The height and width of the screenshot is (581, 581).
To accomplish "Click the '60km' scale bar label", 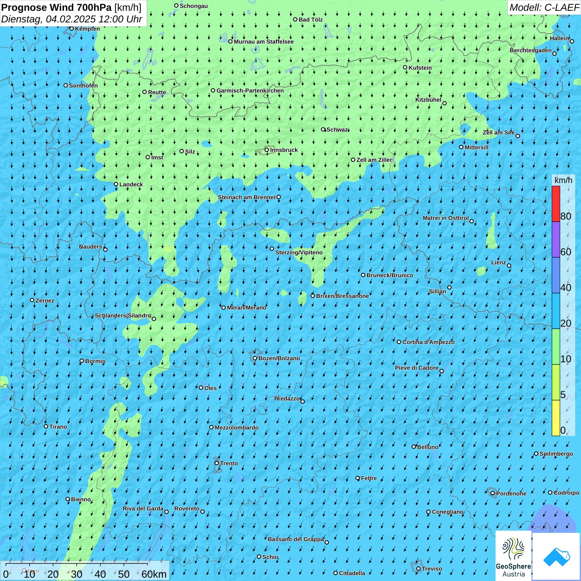I will 154,574.
